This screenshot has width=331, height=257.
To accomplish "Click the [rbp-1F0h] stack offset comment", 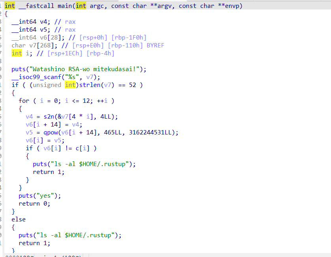I will pyautogui.click(x=129, y=38).
